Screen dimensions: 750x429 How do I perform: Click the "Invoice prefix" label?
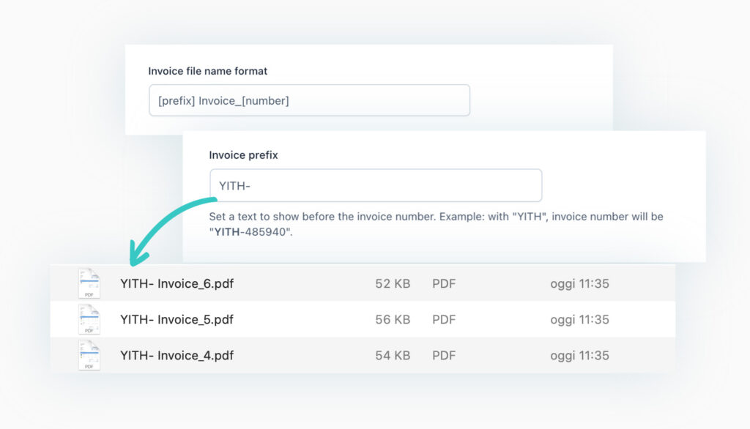coord(243,154)
